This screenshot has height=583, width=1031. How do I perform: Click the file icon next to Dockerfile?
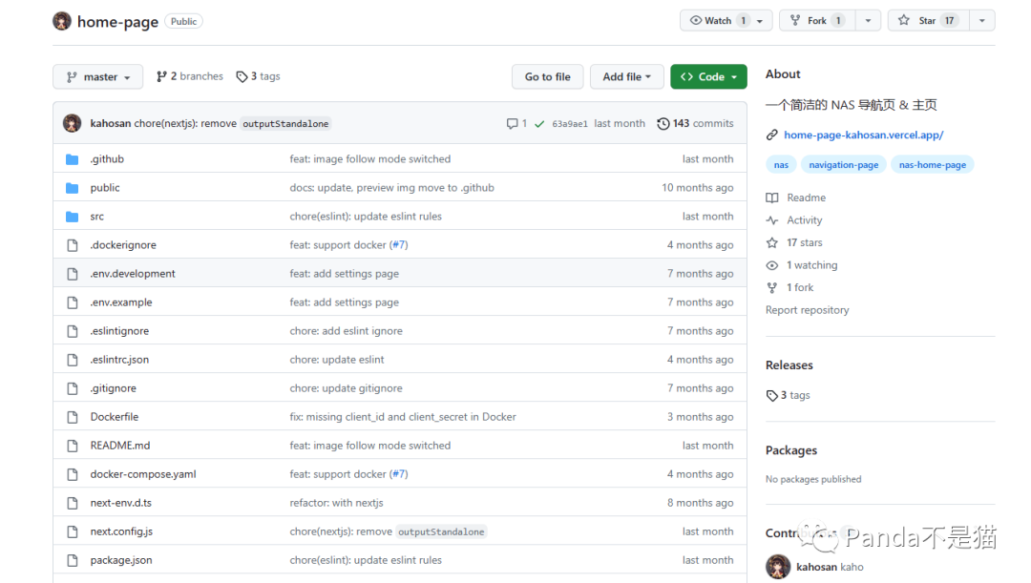pyautogui.click(x=73, y=417)
